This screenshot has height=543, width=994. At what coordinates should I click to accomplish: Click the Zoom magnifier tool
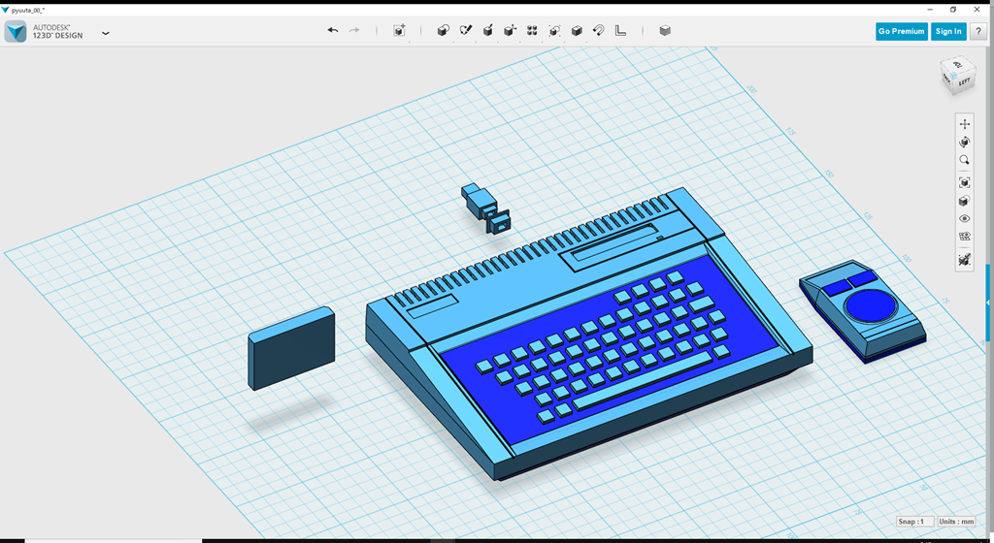tap(964, 160)
